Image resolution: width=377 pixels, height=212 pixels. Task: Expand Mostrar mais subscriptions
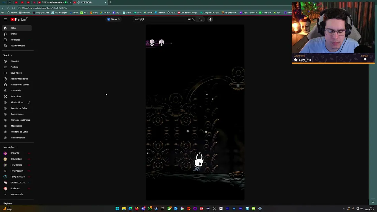[x=16, y=194]
